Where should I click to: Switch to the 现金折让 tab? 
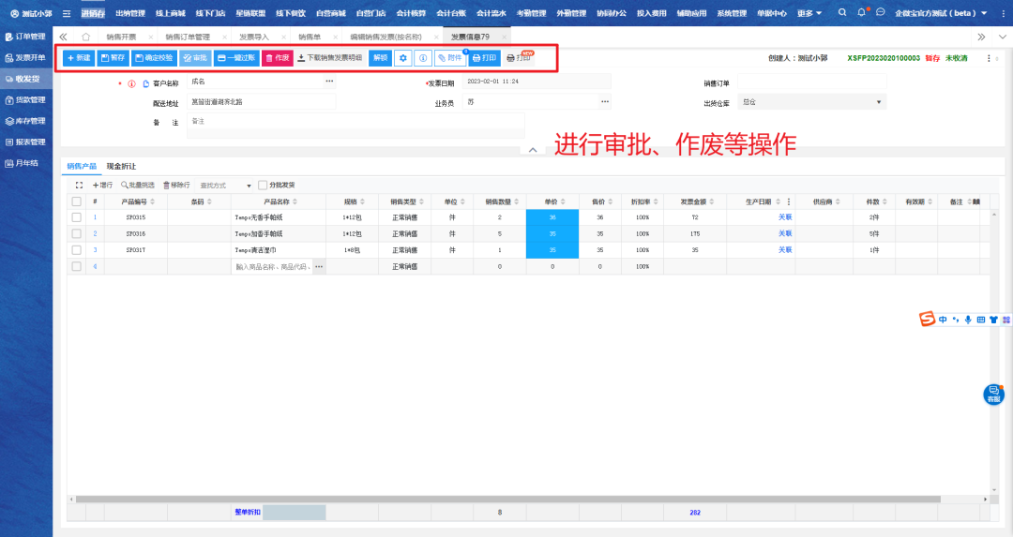(121, 166)
